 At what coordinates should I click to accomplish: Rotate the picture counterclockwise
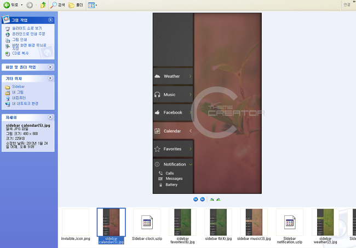tap(219, 199)
